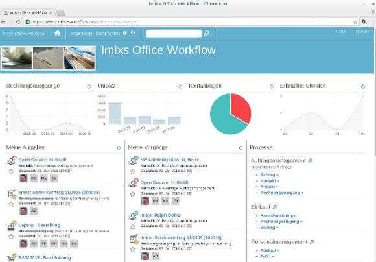Start a new Auftrag process
376x262 pixels.
[269, 175]
